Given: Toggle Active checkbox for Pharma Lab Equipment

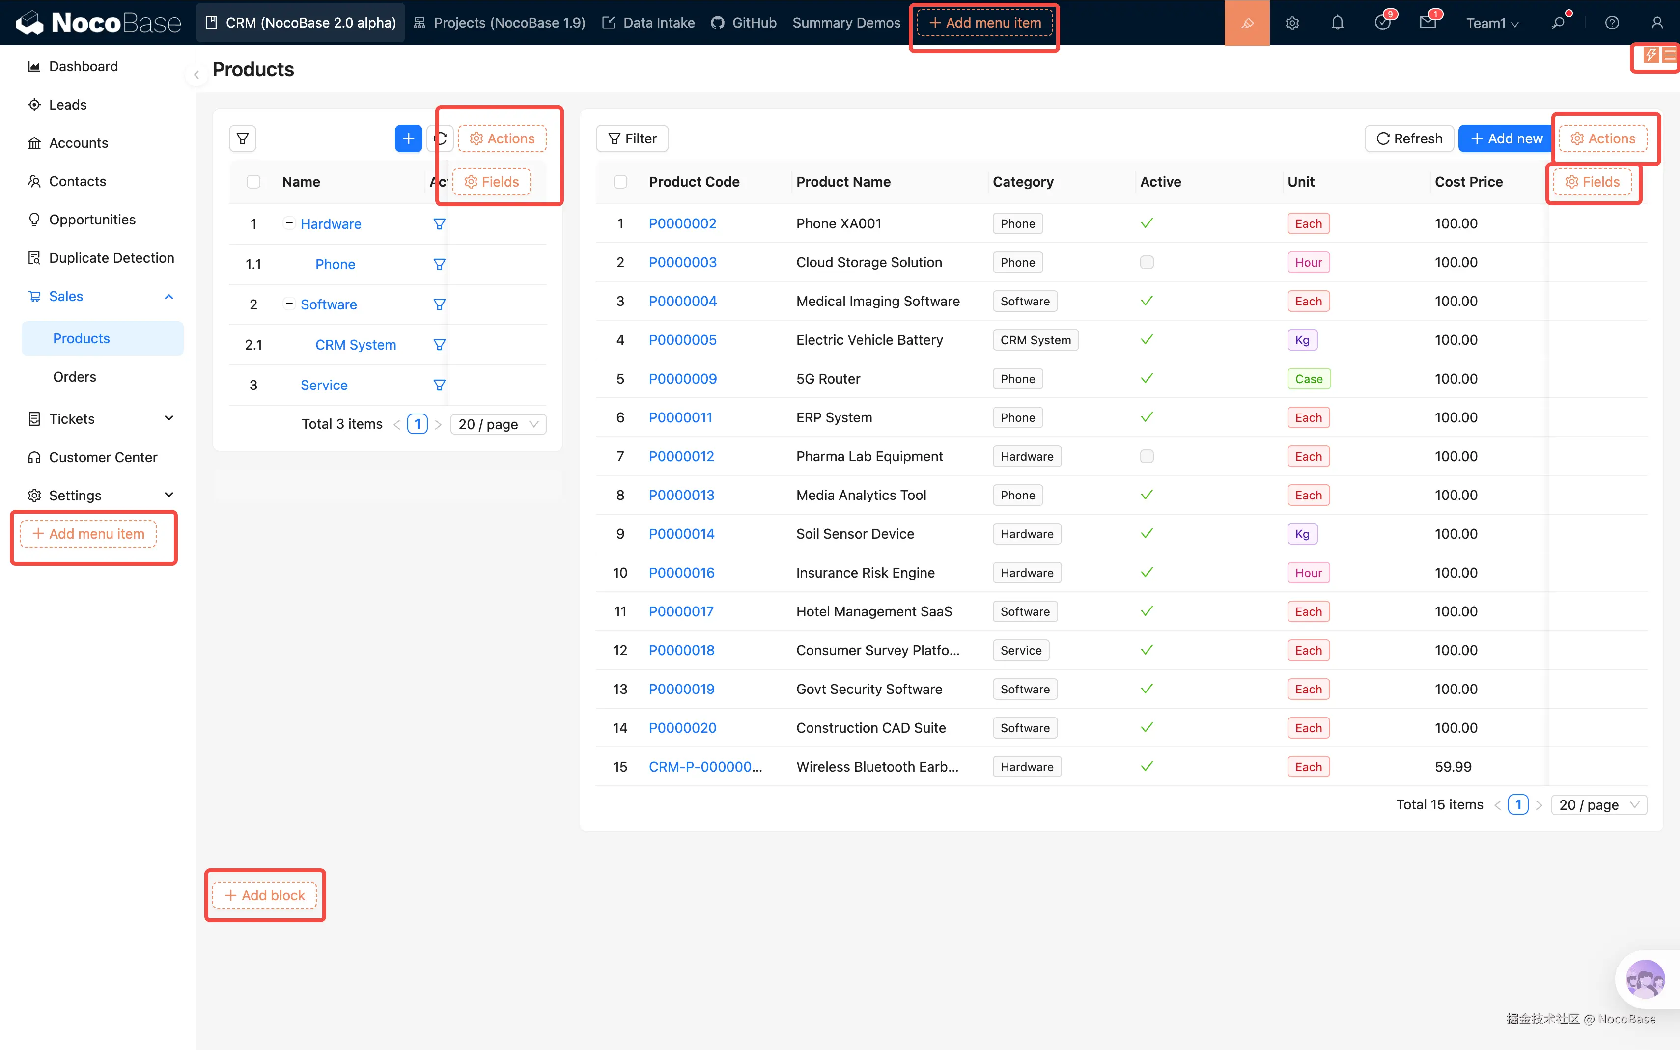Looking at the screenshot, I should 1147,456.
